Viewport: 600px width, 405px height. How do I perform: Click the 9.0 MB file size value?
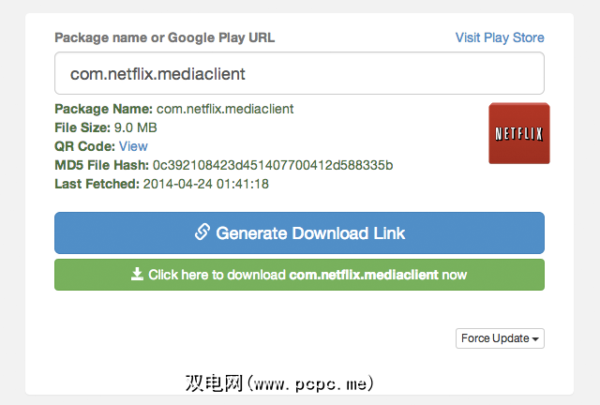coord(138,128)
